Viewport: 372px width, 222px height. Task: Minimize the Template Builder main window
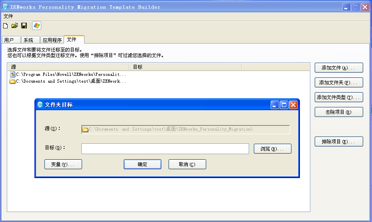[346, 7]
